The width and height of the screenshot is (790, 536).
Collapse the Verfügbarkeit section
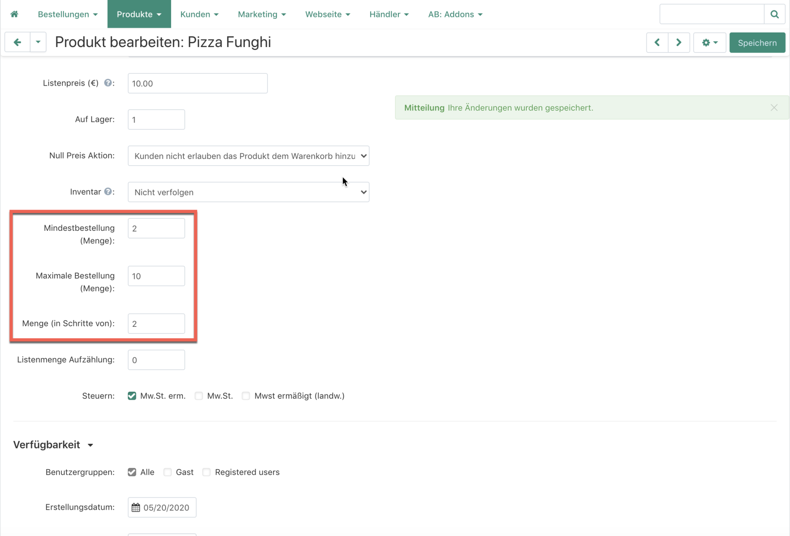[x=53, y=445]
